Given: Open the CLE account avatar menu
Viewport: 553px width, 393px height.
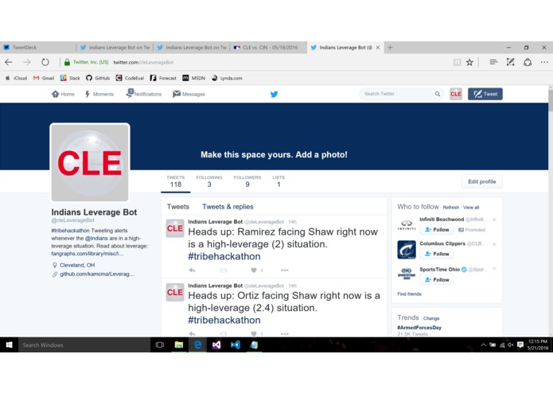Looking at the screenshot, I should [x=456, y=94].
